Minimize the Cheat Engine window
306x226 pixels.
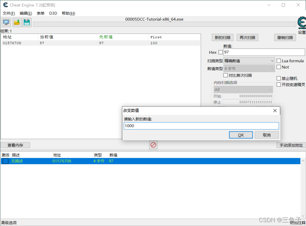tap(269, 5)
